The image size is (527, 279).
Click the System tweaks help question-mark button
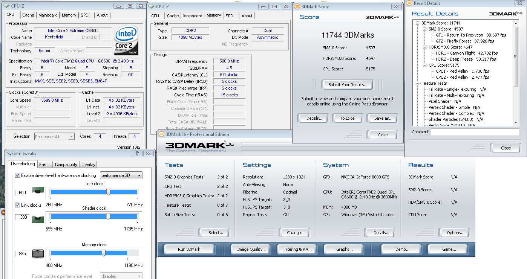(x=137, y=153)
